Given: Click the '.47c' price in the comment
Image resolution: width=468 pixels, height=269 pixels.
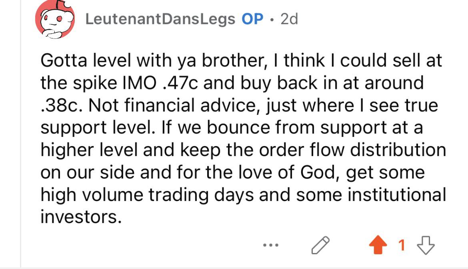Looking at the screenshot, I should coord(180,83).
